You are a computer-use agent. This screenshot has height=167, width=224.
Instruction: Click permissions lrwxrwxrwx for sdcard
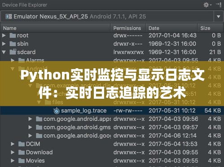(x=128, y=52)
